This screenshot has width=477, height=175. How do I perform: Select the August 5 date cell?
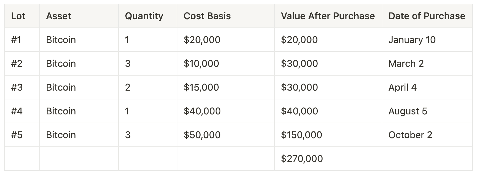tap(408, 111)
